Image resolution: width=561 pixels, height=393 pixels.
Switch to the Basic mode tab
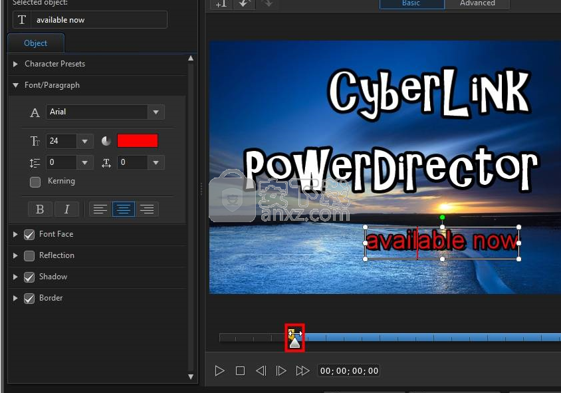pos(411,3)
